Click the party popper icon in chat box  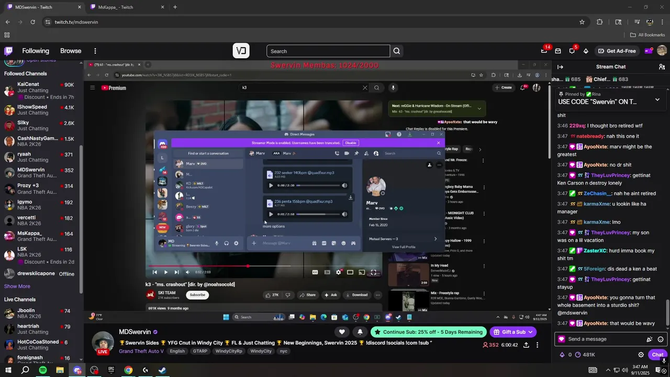coord(650,339)
